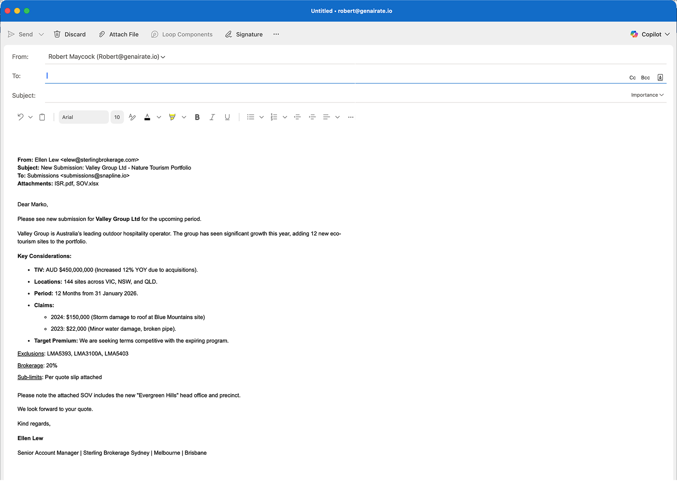Toggle Italic formatting

click(x=212, y=117)
